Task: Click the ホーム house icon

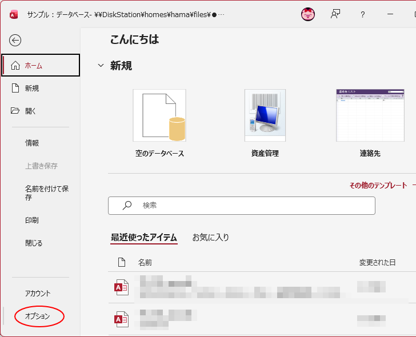Action: [15, 65]
